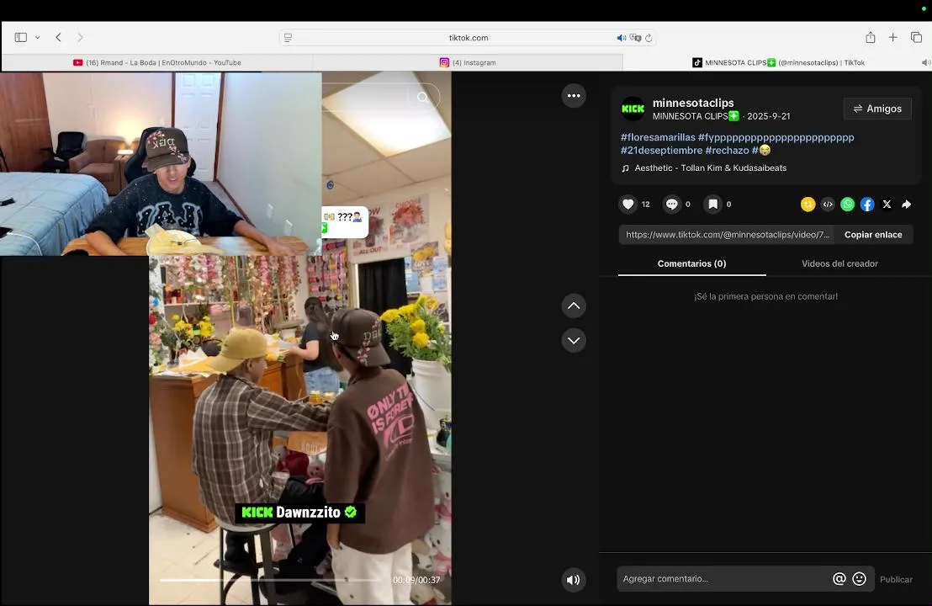Click the search magnifier over the video
The image size is (932, 606).
422,97
